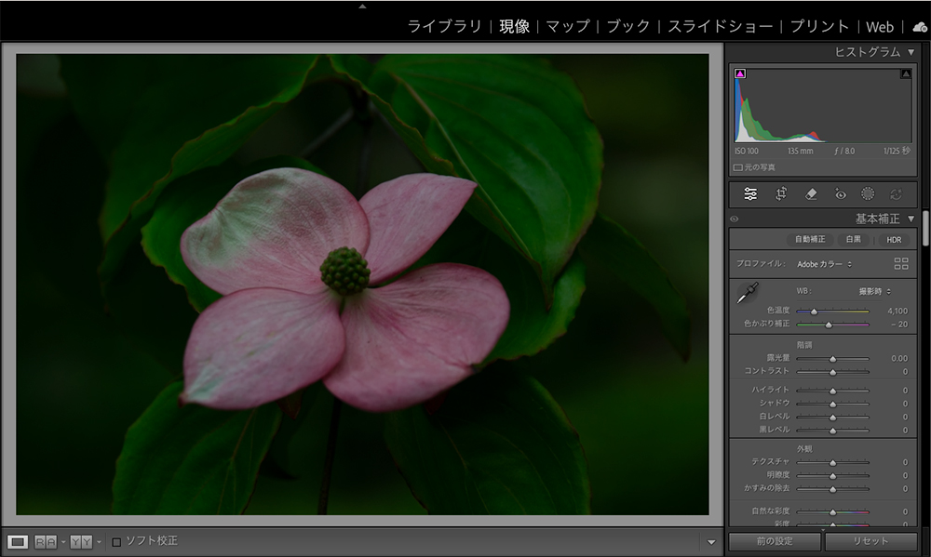Viewport: 931px width, 557px height.
Task: Open the Spot Removal (healing) tool
Action: [810, 193]
